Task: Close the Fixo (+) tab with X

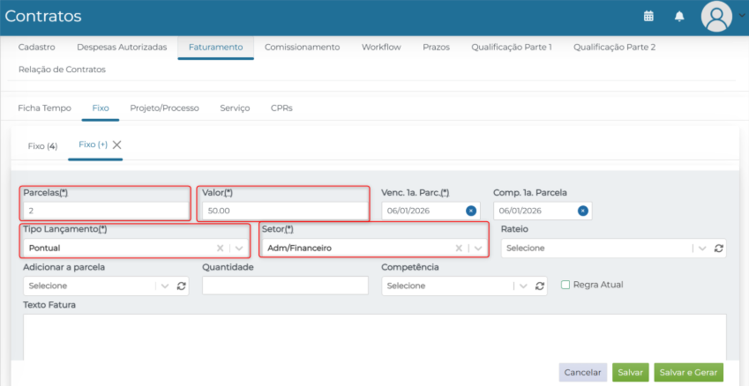Action: [116, 145]
